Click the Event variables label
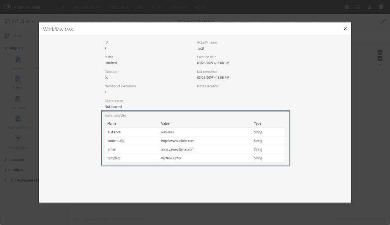 [115, 115]
